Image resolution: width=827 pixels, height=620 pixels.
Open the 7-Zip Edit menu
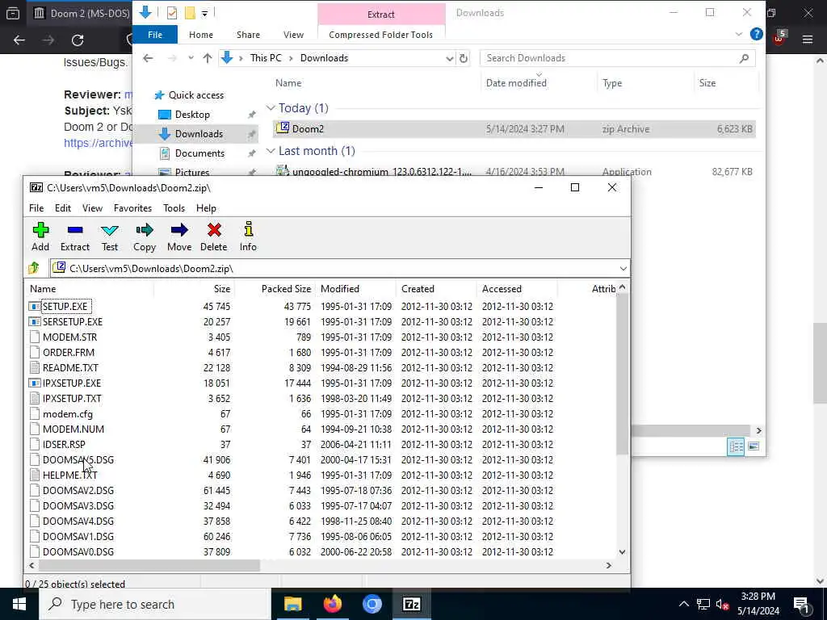63,208
